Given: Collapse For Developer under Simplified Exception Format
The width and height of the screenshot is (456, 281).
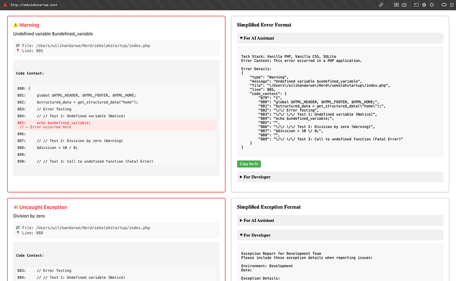Looking at the screenshot, I should pos(340,235).
